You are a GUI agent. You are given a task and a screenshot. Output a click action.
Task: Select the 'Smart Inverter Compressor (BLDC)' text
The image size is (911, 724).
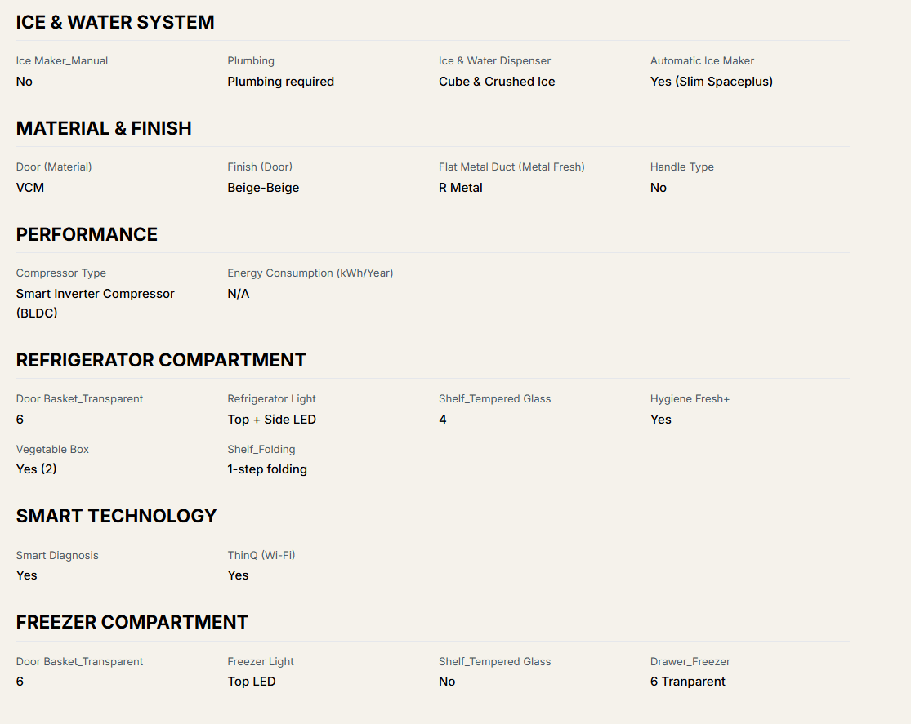point(95,303)
